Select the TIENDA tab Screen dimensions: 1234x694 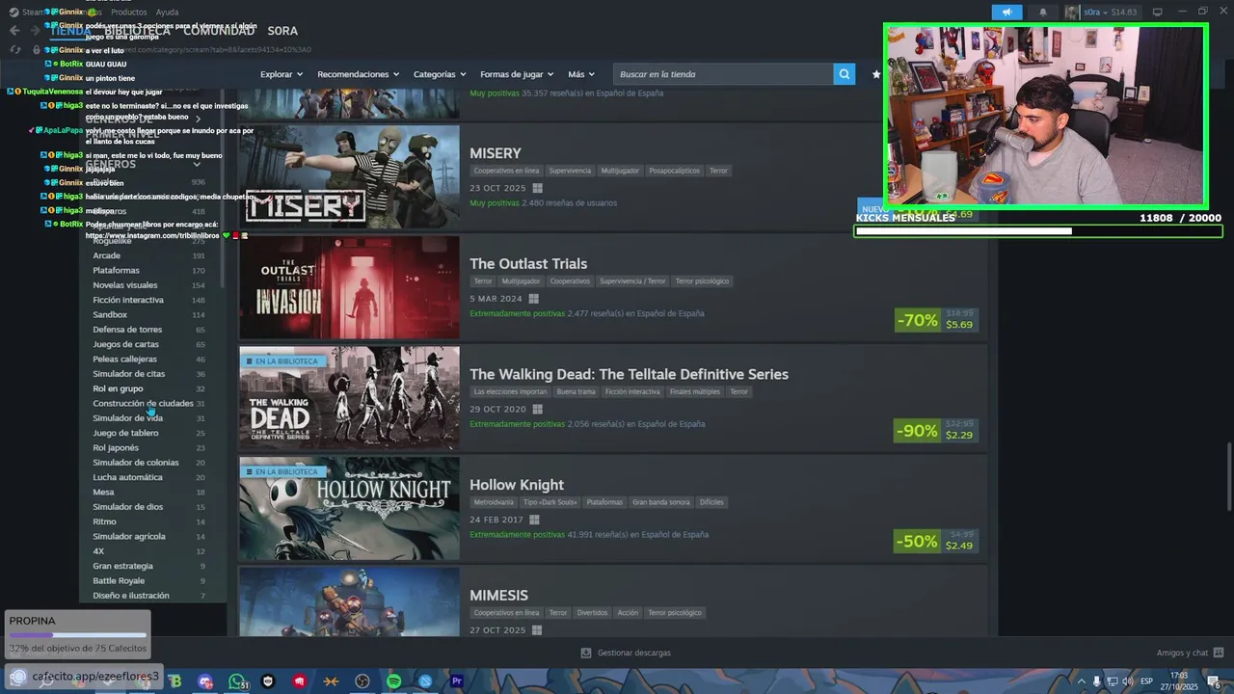pos(69,31)
